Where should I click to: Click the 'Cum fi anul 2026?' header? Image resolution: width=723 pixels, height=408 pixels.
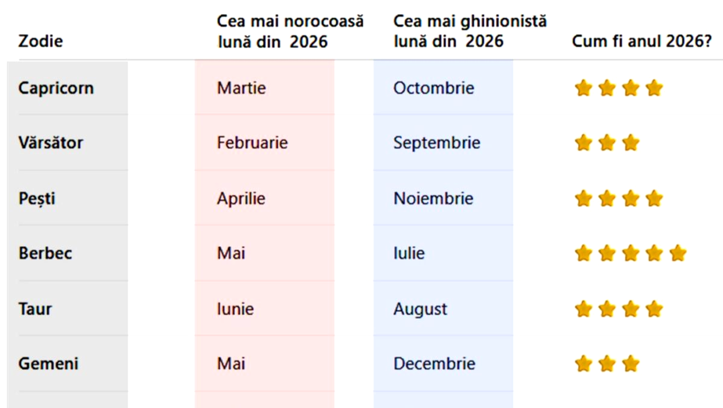tap(642, 41)
